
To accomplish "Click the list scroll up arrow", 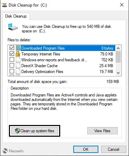I will click(118, 48).
